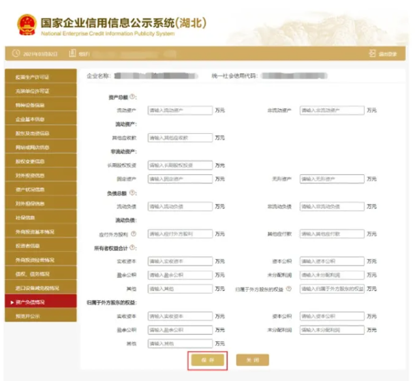Viewport: 415px width, 381px height.
Task: Click the help icon next to 应付外方股利
Action: [134, 234]
